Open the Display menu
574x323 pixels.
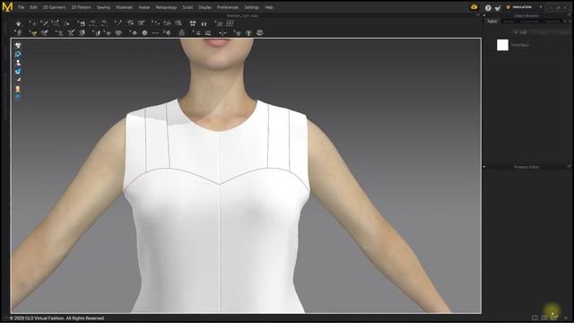point(205,7)
